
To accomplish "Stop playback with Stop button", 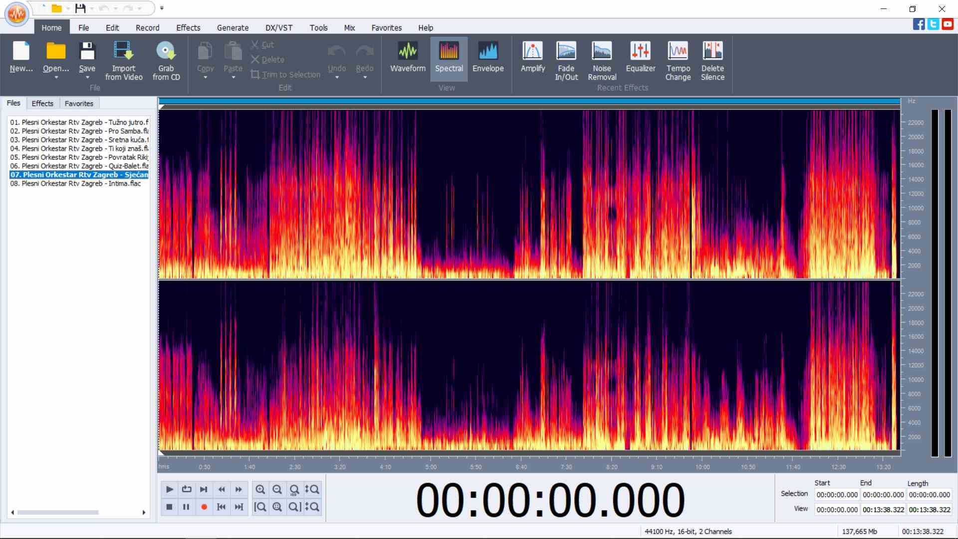I will click(x=169, y=507).
